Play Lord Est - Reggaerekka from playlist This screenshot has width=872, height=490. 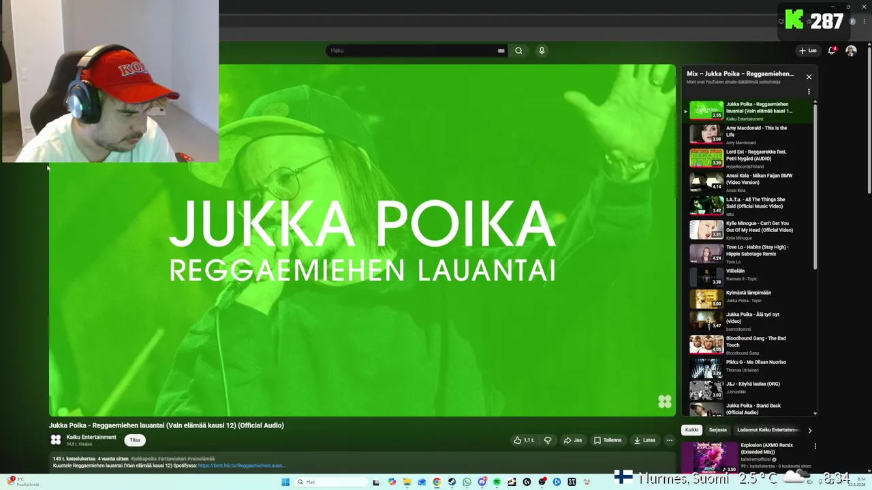tap(749, 159)
